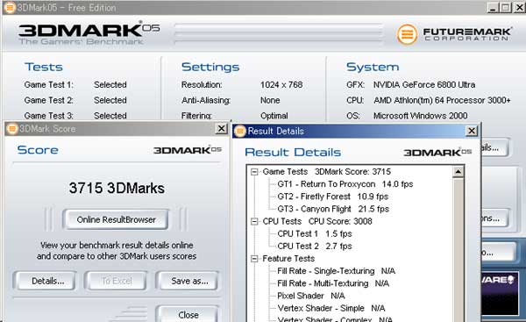This screenshot has height=322, width=526.
Task: Click the 3DMark05 logo in Score window
Action: 188,150
